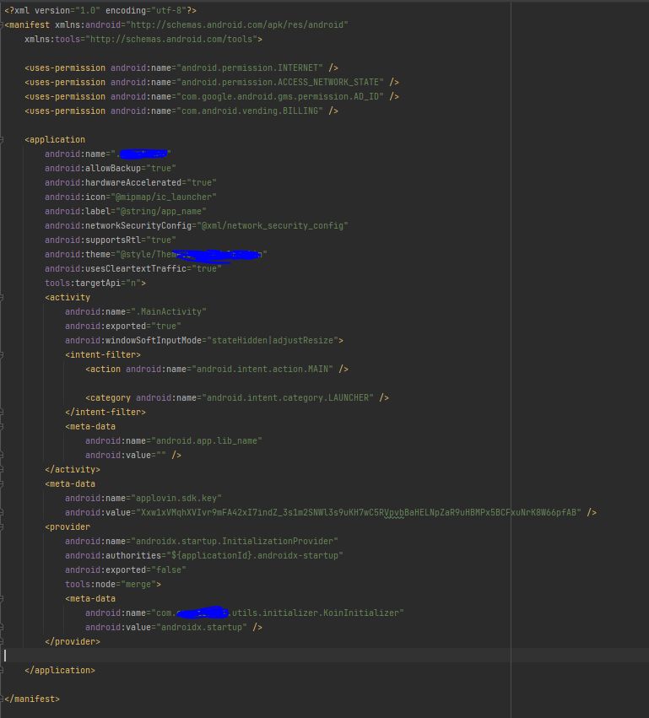
Task: Click the opening activity tag
Action: [x=68, y=298]
